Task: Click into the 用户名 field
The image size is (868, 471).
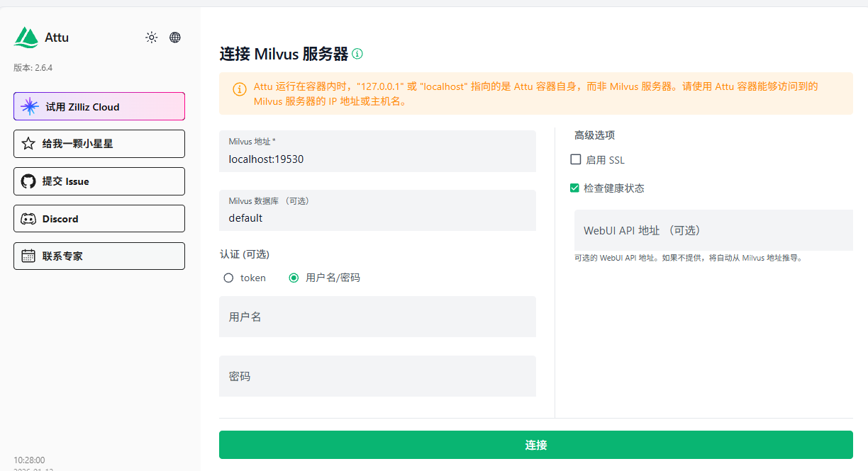Action: 377,317
